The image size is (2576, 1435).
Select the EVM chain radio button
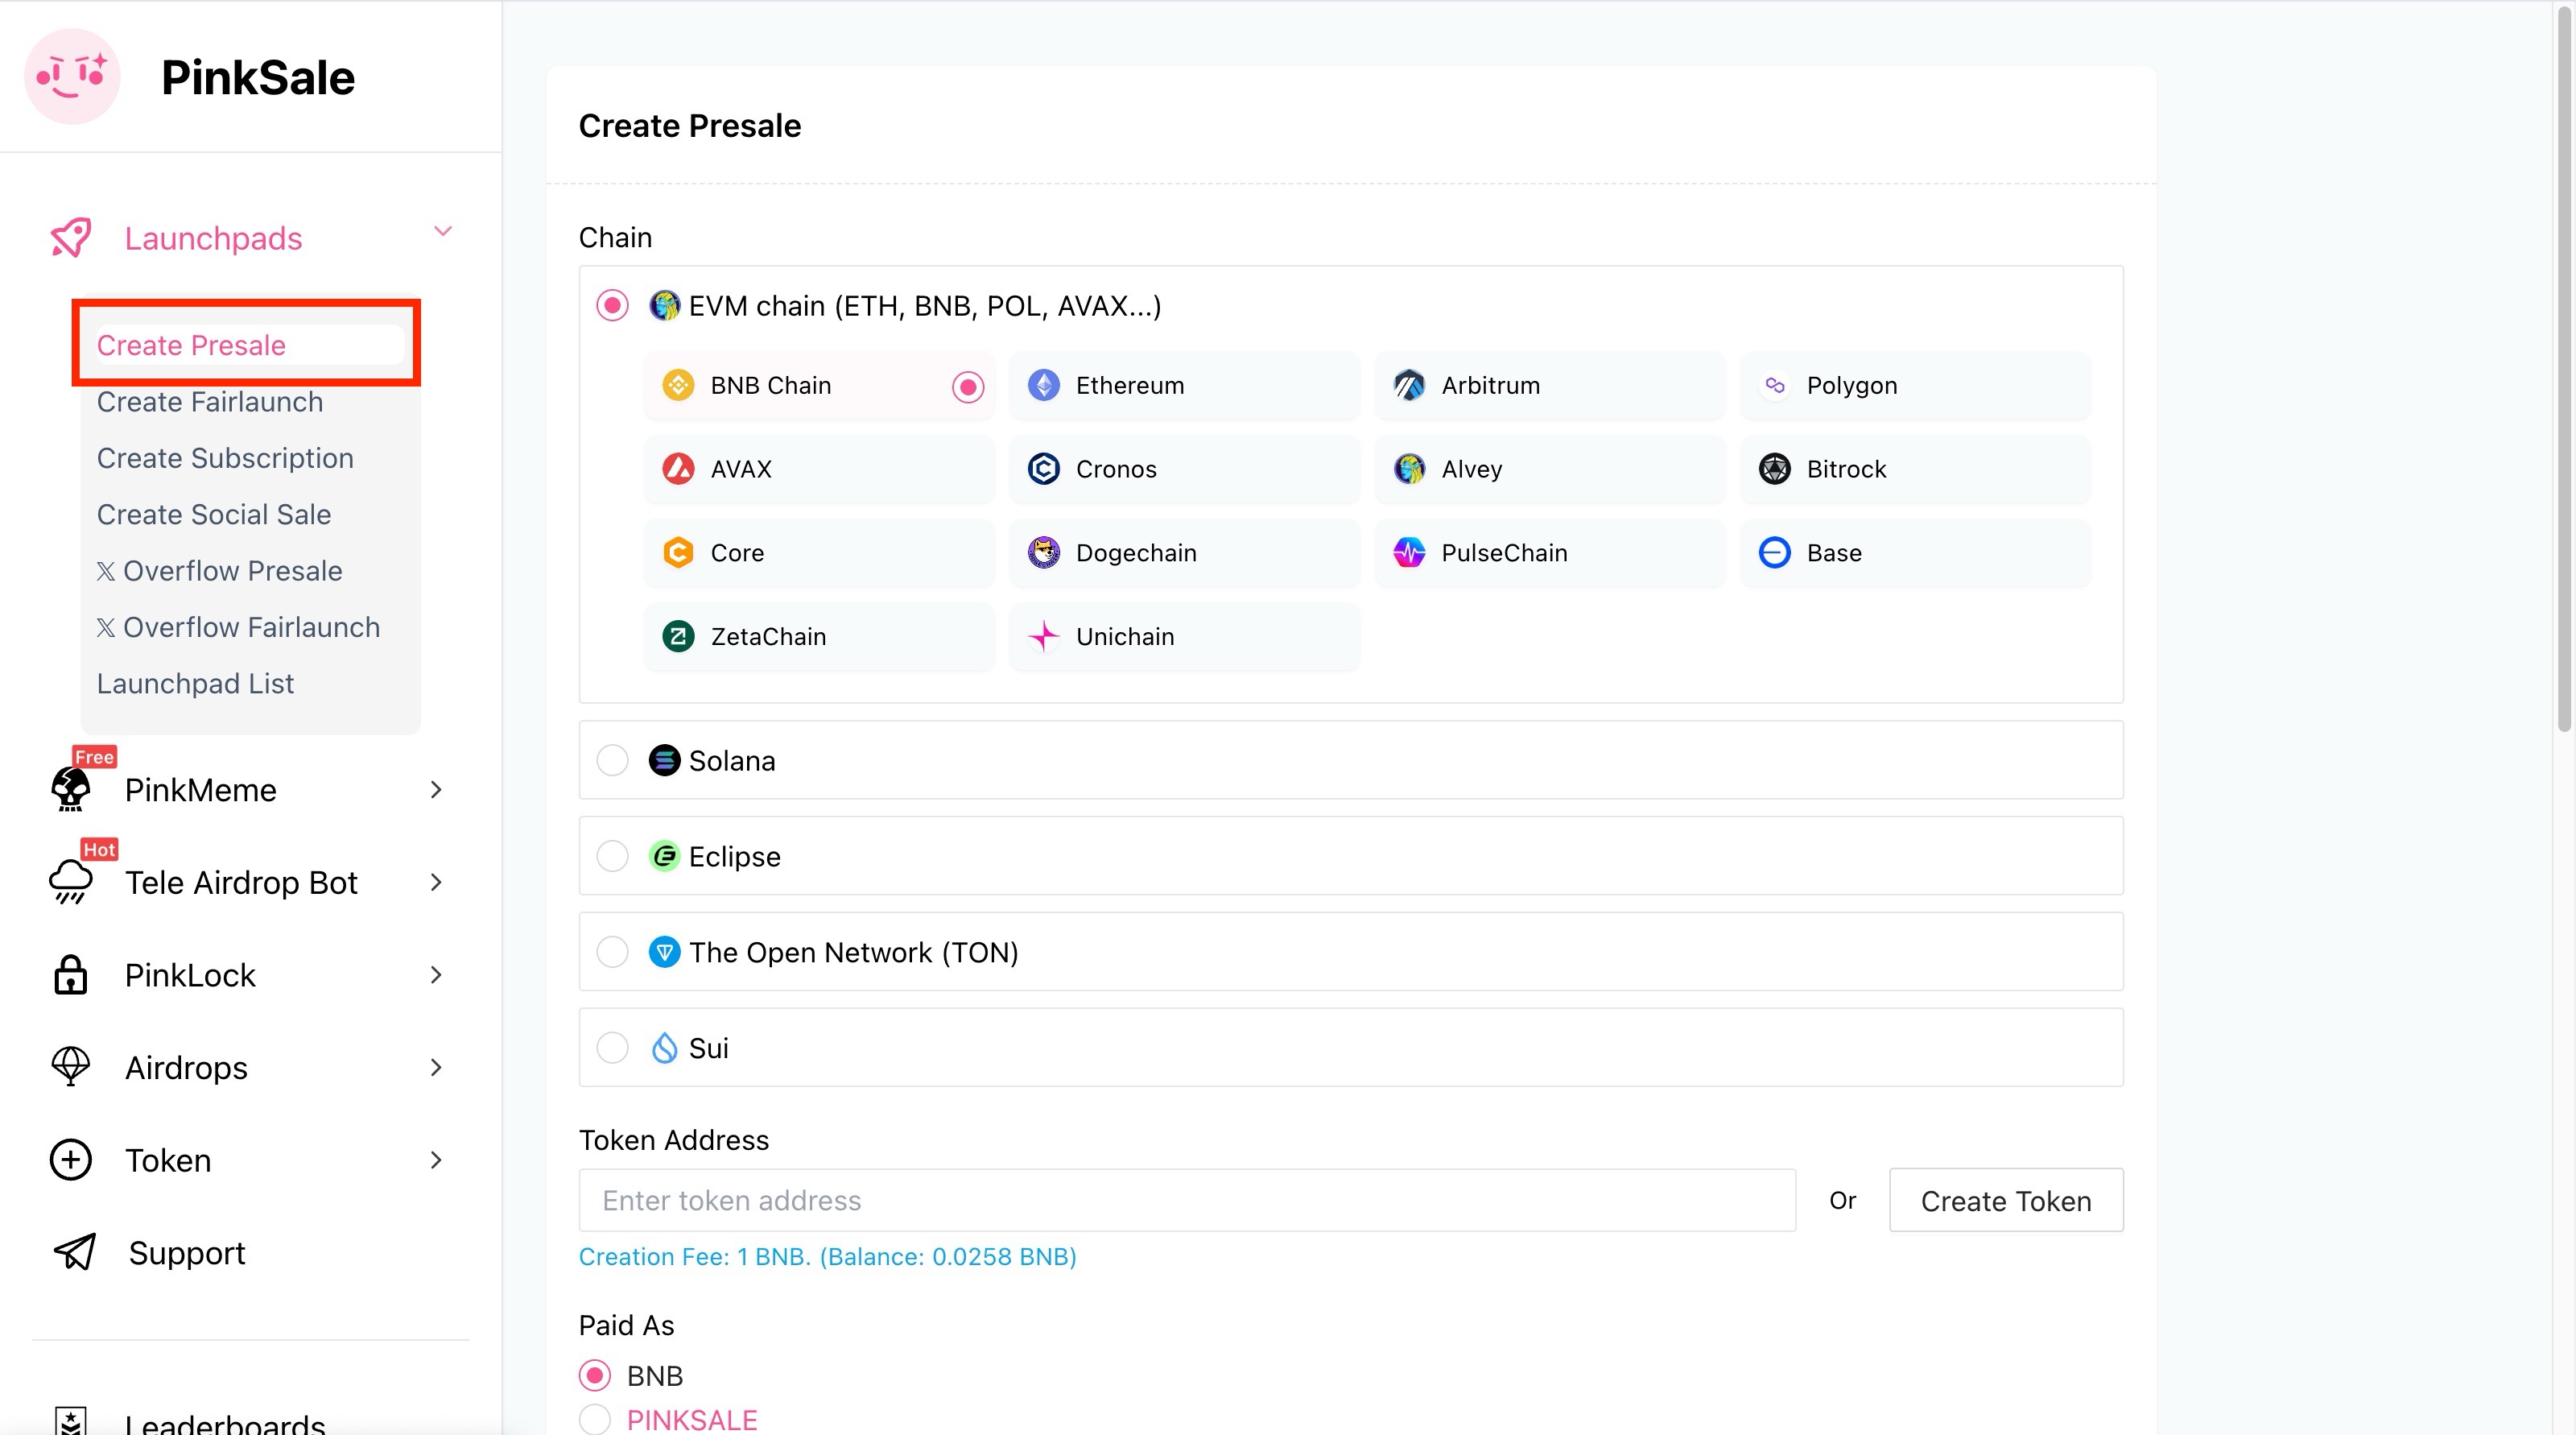point(613,305)
